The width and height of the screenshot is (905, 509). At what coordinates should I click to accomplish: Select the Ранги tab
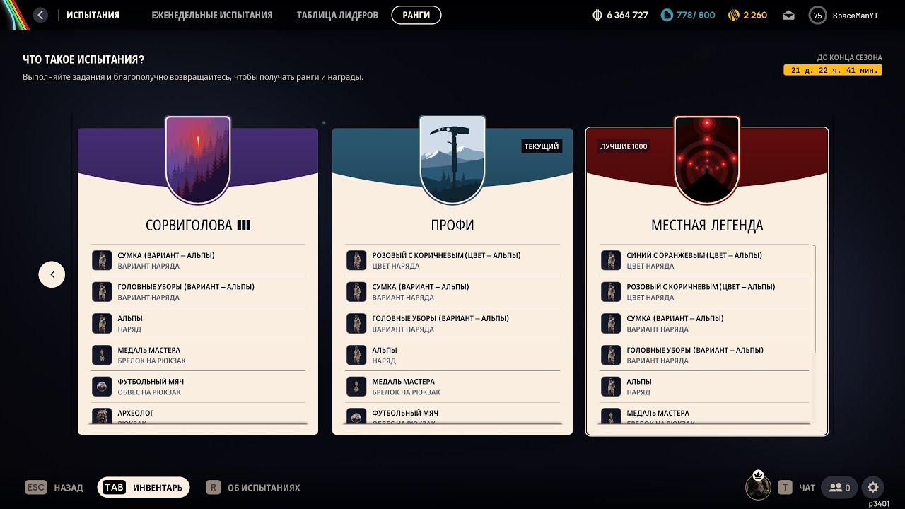point(416,15)
